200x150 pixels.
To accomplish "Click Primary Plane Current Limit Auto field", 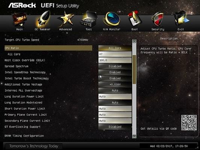I will tap(115, 115).
